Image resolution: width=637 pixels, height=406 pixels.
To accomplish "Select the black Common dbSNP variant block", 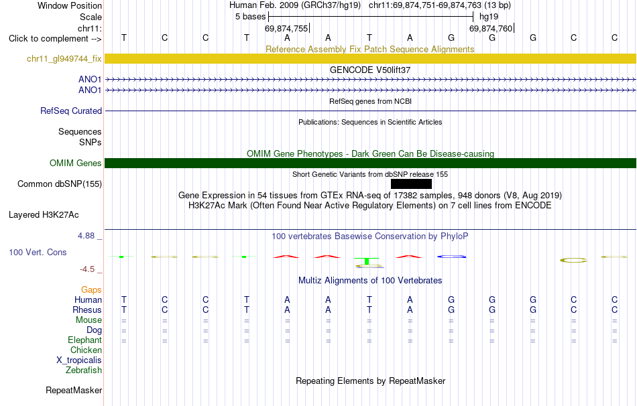I will pos(411,184).
